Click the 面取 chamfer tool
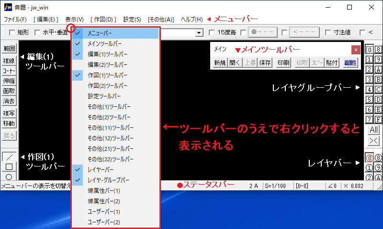The image size is (383, 229). click(9, 91)
